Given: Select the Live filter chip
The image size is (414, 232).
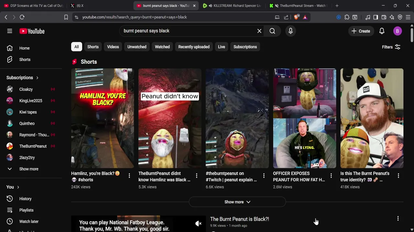Looking at the screenshot, I should [x=222, y=47].
